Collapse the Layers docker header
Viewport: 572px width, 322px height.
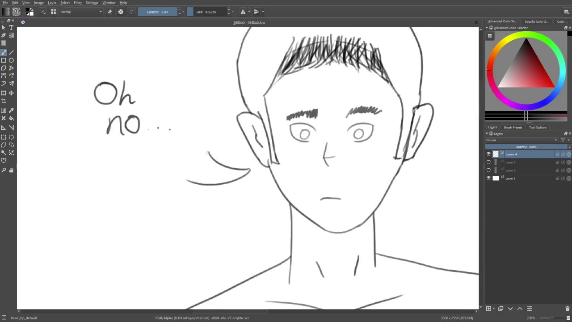[x=487, y=133]
